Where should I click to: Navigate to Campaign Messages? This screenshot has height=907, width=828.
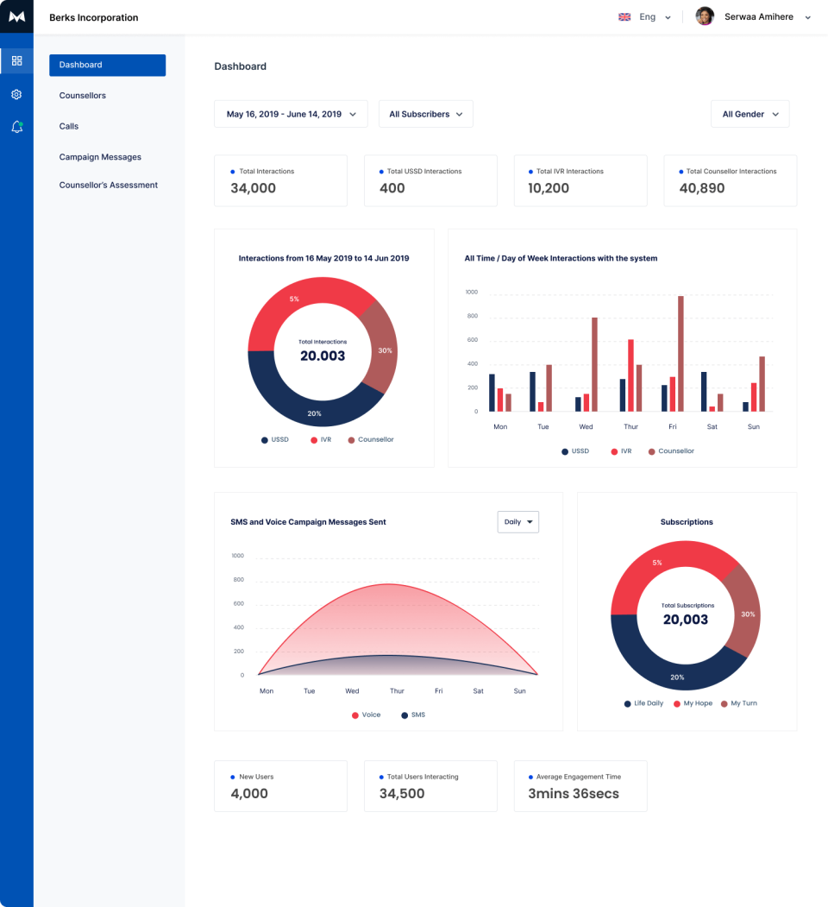point(100,156)
